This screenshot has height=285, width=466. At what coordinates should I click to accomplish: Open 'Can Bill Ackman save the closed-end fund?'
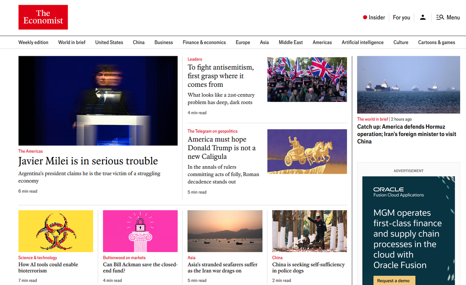click(x=140, y=268)
